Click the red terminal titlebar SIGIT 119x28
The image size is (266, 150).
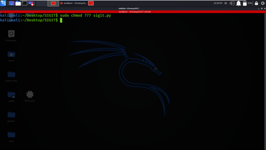point(135,12)
